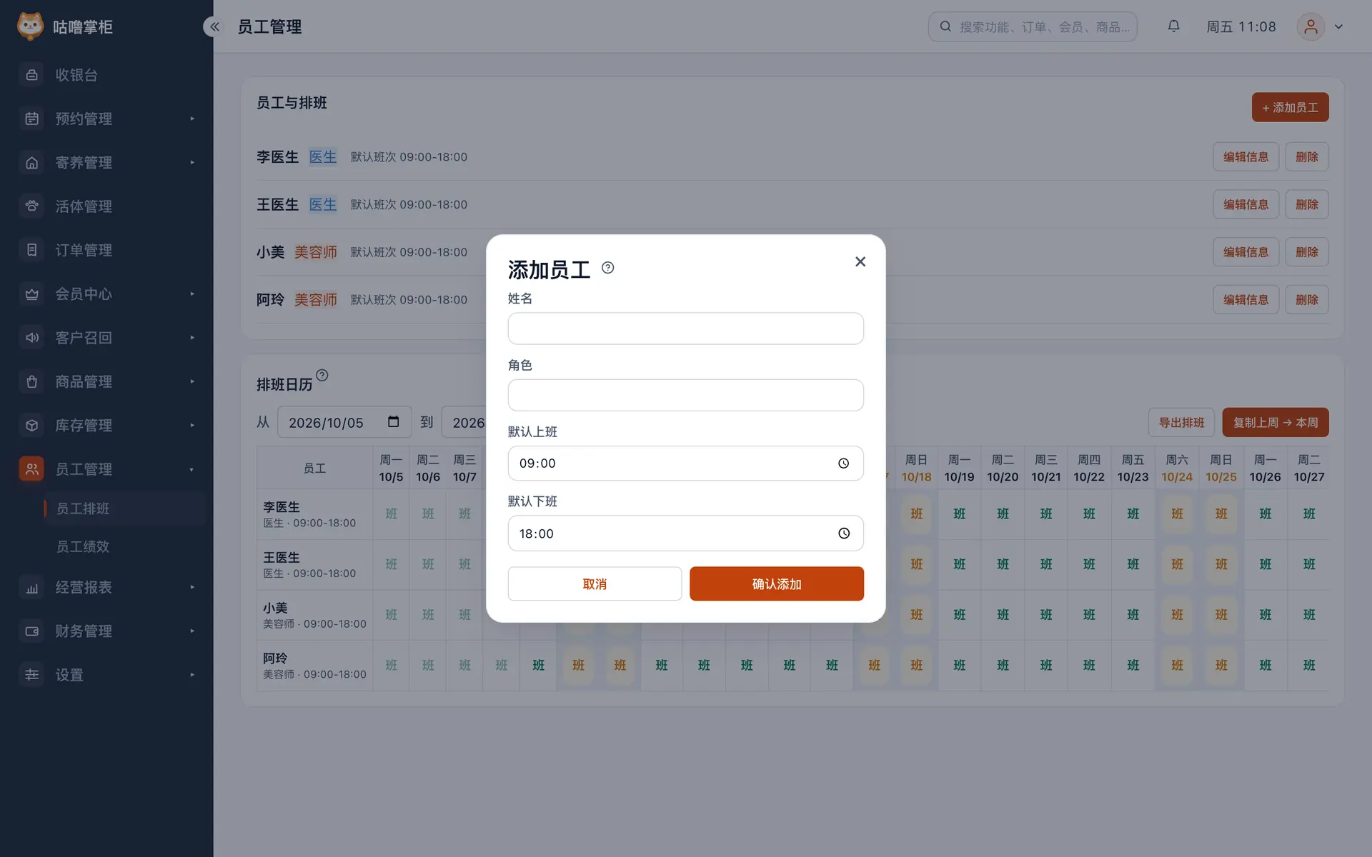Click the 收银台 sidebar icon

click(31, 75)
